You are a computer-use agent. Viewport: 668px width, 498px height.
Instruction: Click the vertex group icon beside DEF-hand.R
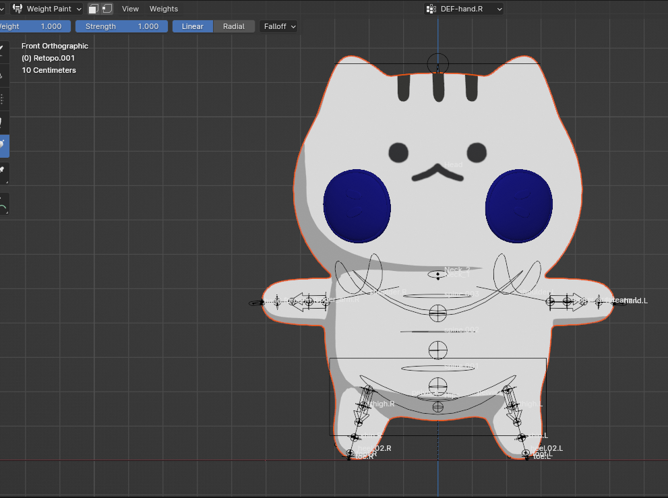tap(431, 9)
